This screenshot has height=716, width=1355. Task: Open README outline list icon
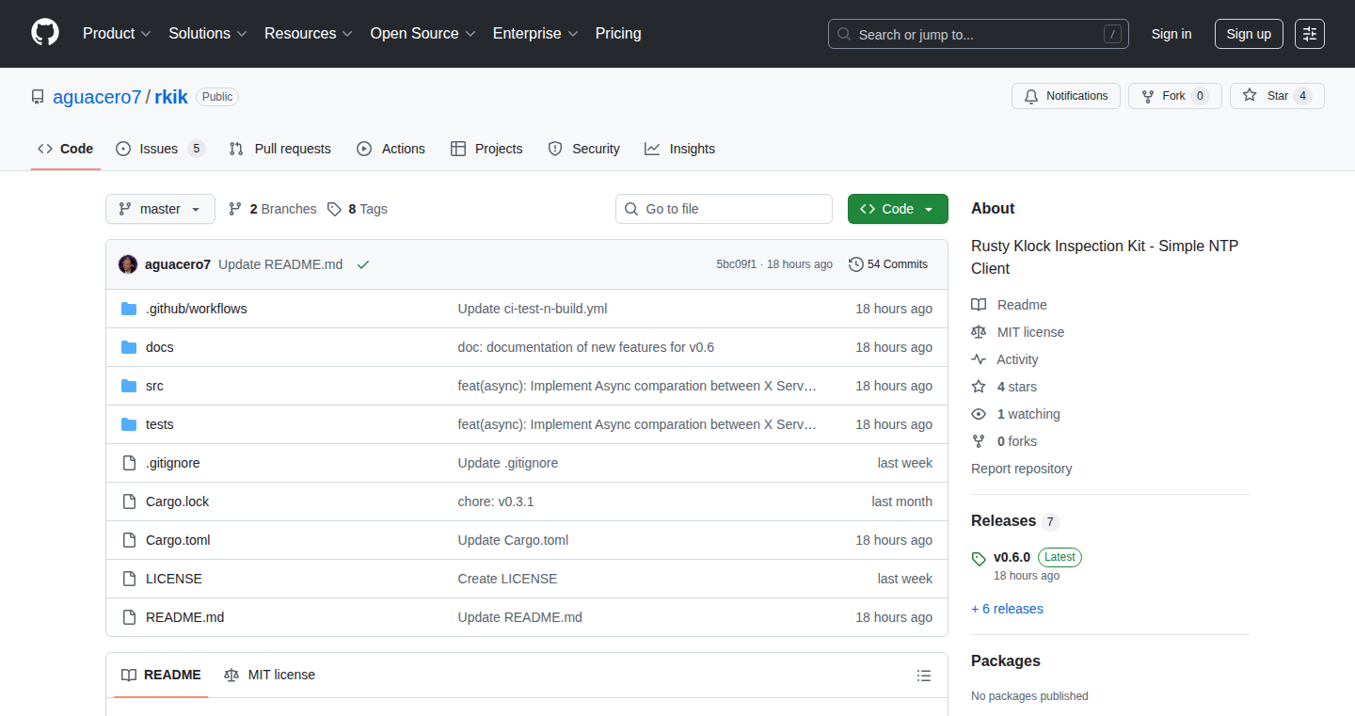pyautogui.click(x=924, y=676)
